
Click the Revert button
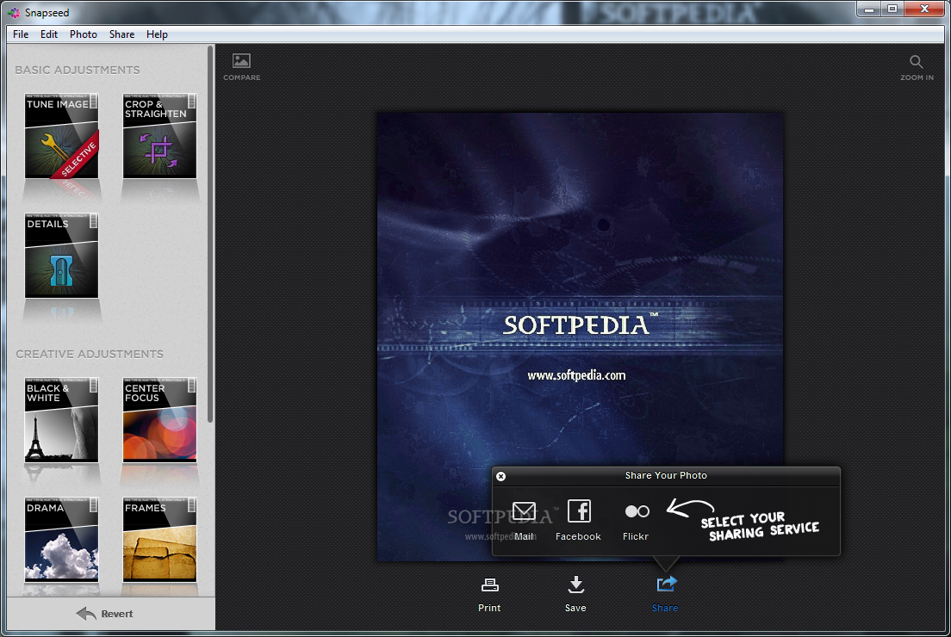click(105, 614)
